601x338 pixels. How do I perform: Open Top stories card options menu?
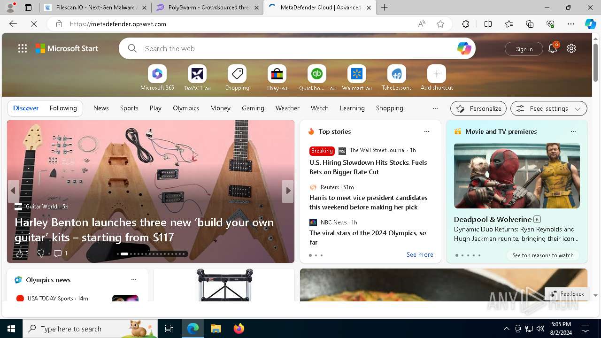(427, 131)
